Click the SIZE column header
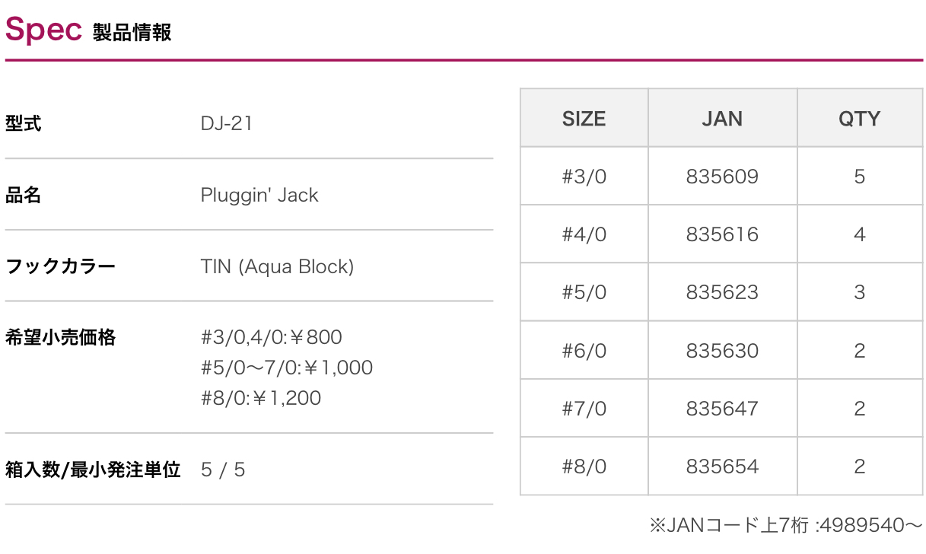 (584, 119)
